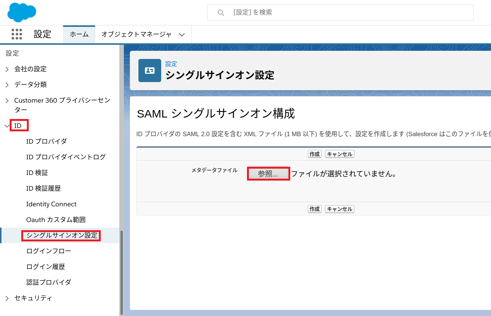Click the SAML シングルサインオン構成 heading
The width and height of the screenshot is (491, 316).
click(x=216, y=113)
